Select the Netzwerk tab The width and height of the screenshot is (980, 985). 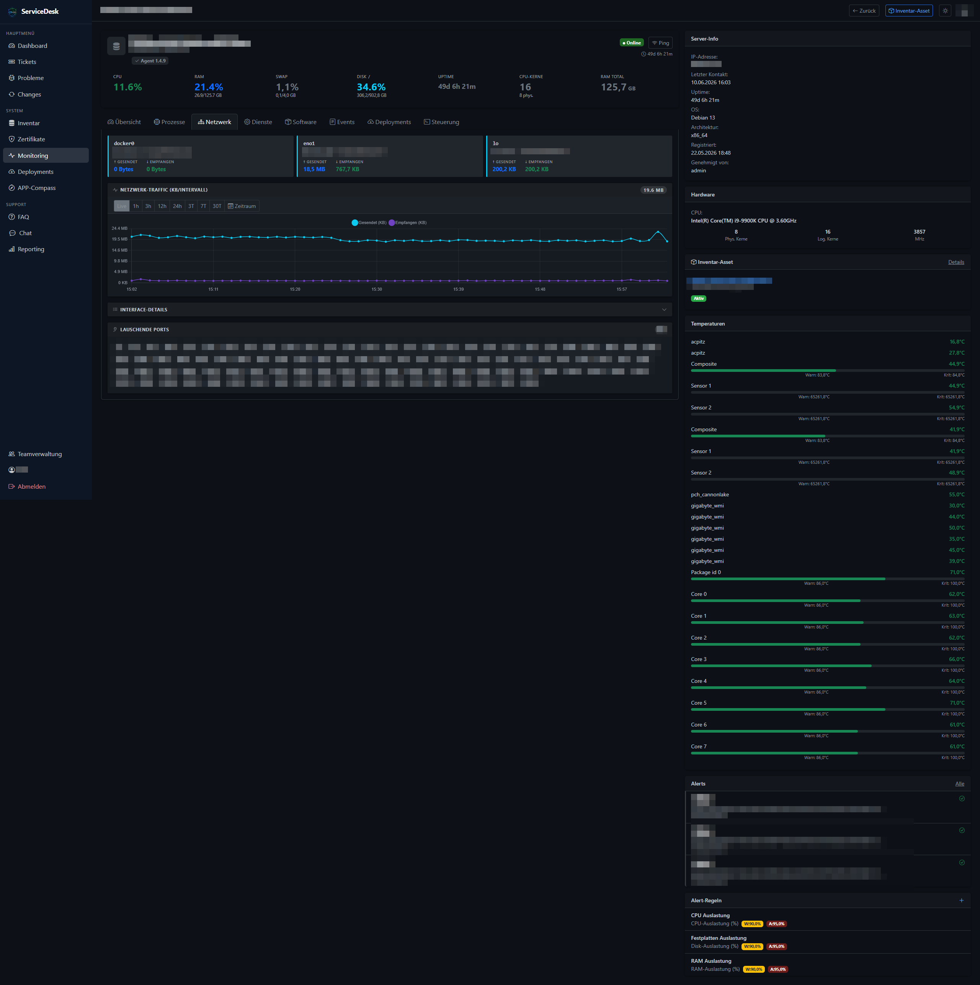click(214, 123)
